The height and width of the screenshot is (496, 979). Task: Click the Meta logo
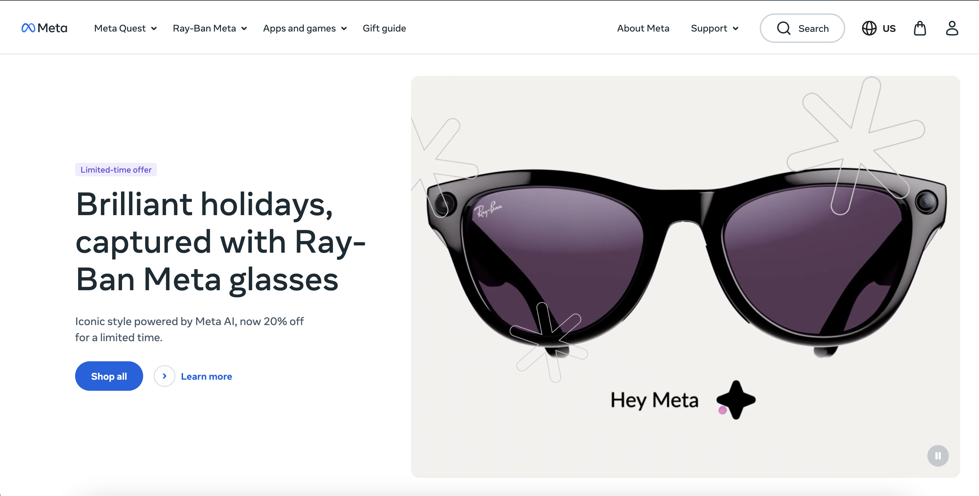point(44,28)
